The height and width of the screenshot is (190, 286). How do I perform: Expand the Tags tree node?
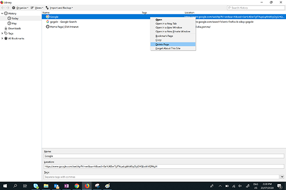pyautogui.click(x=2, y=33)
